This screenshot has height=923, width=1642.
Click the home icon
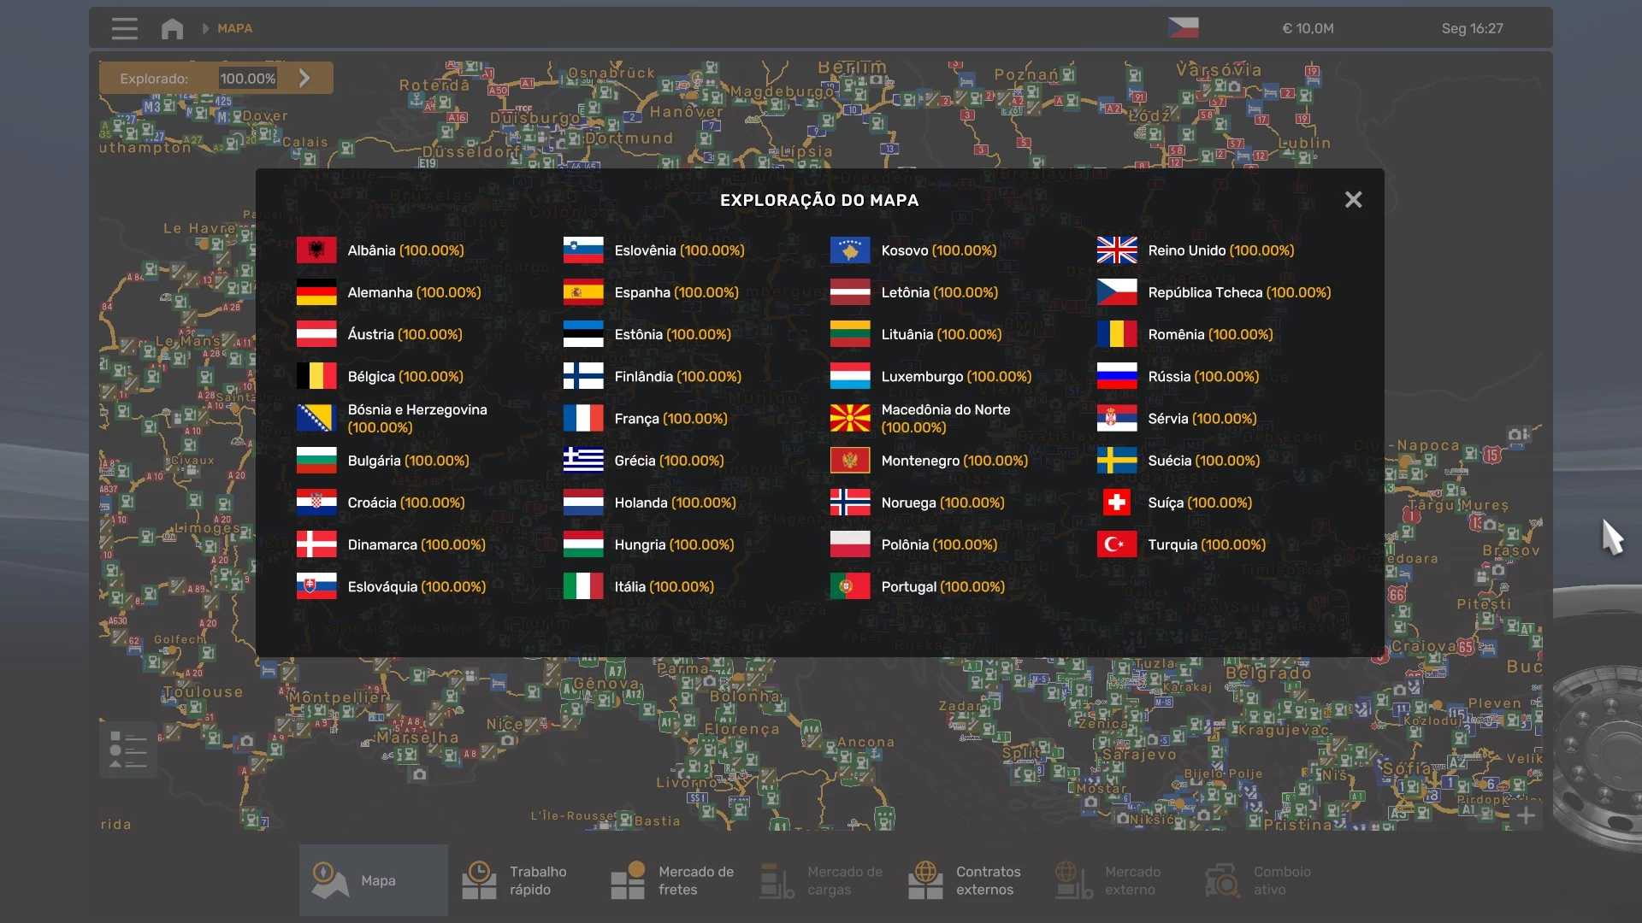[x=172, y=28]
